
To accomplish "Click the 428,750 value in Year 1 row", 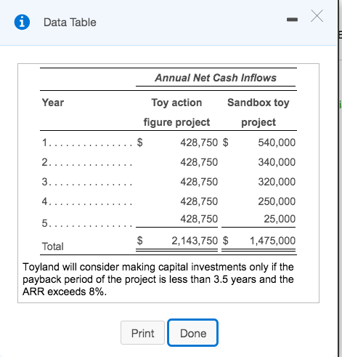I will click(x=199, y=143).
